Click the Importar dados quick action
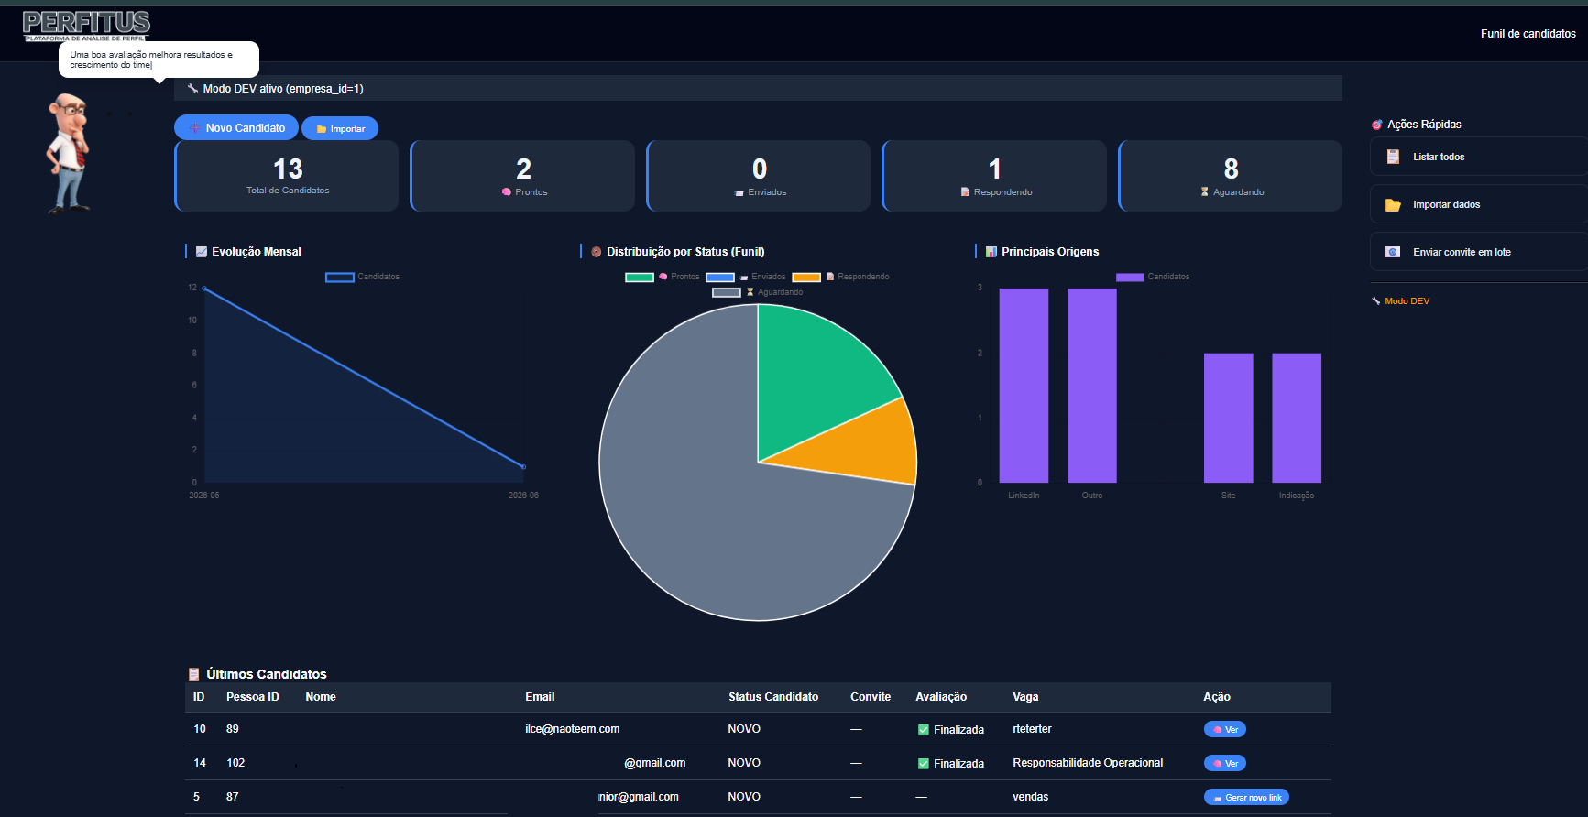 (x=1478, y=204)
